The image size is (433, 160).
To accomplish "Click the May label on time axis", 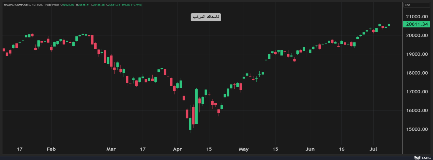I will 244,149.
